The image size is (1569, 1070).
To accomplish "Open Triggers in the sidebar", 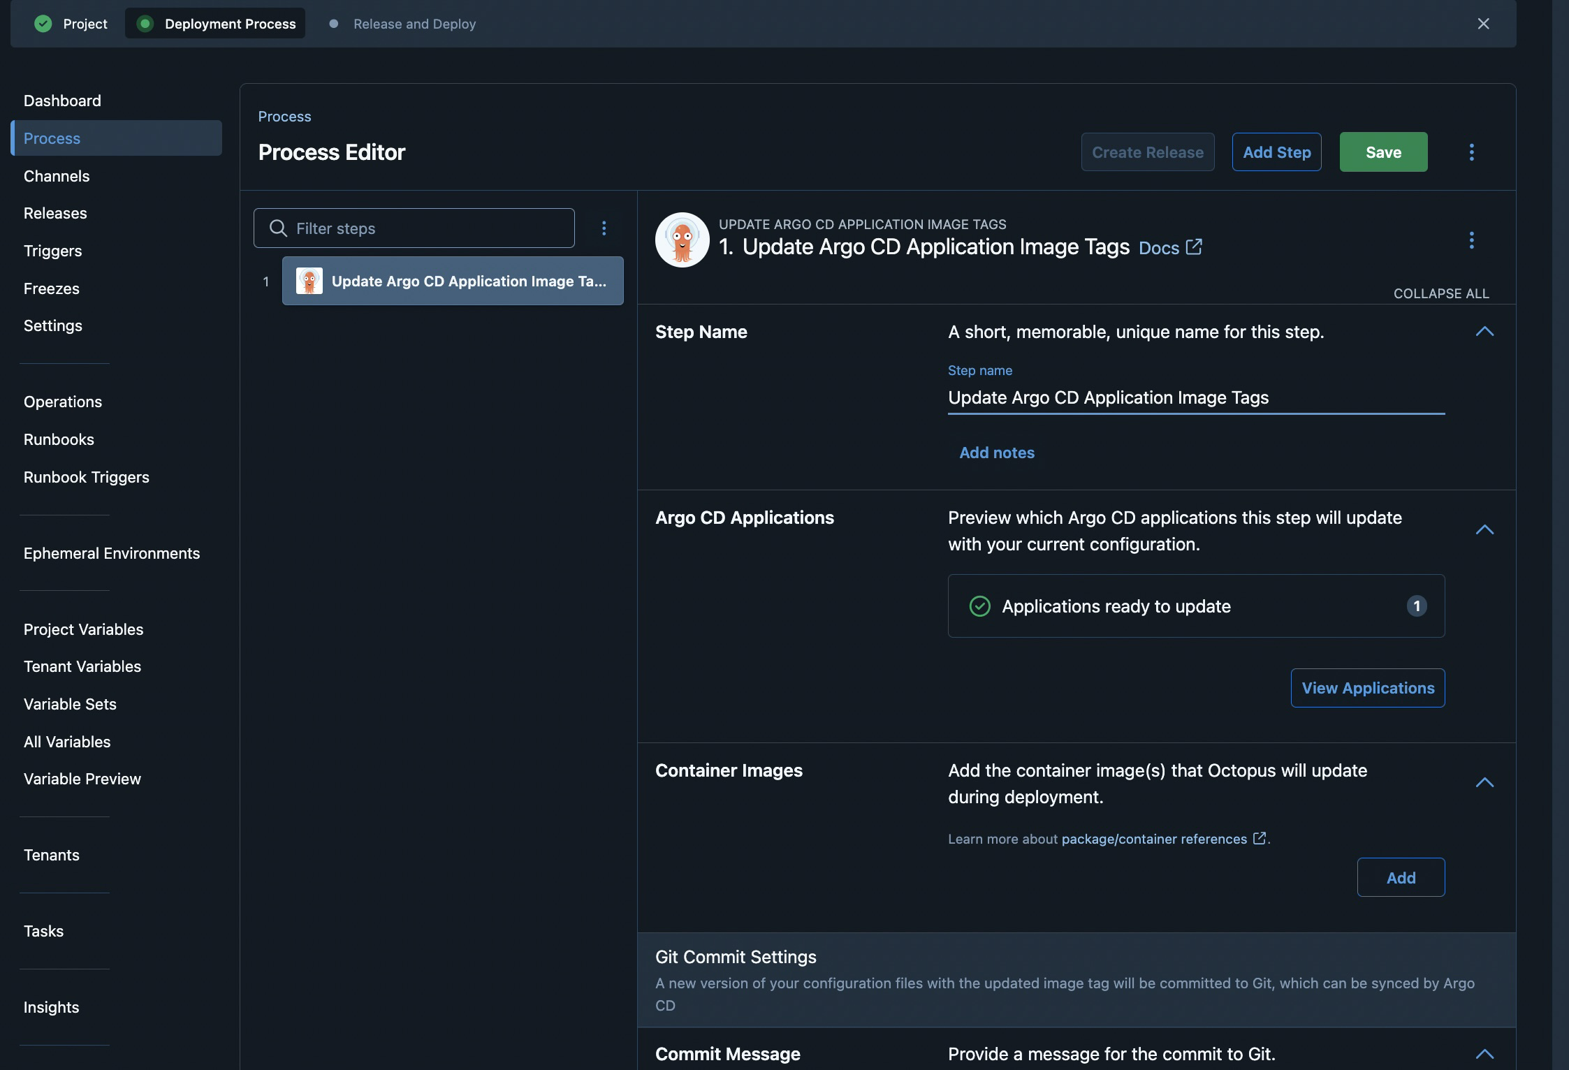I will coord(52,251).
